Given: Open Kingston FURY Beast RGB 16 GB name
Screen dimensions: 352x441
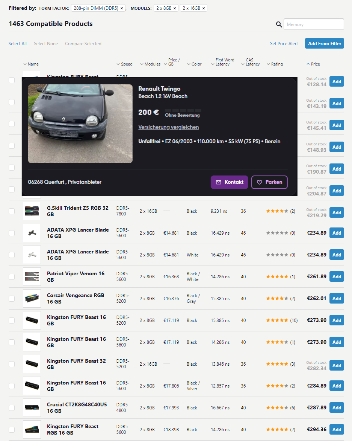Looking at the screenshot, I should (x=73, y=429).
